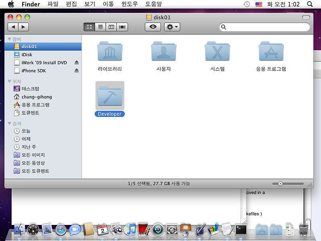The height and width of the screenshot is (241, 321).
Task: Collapse the 위치 sidebar section
Action: (9, 81)
